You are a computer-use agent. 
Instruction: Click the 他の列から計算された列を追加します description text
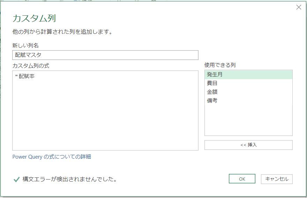pyautogui.click(x=62, y=32)
